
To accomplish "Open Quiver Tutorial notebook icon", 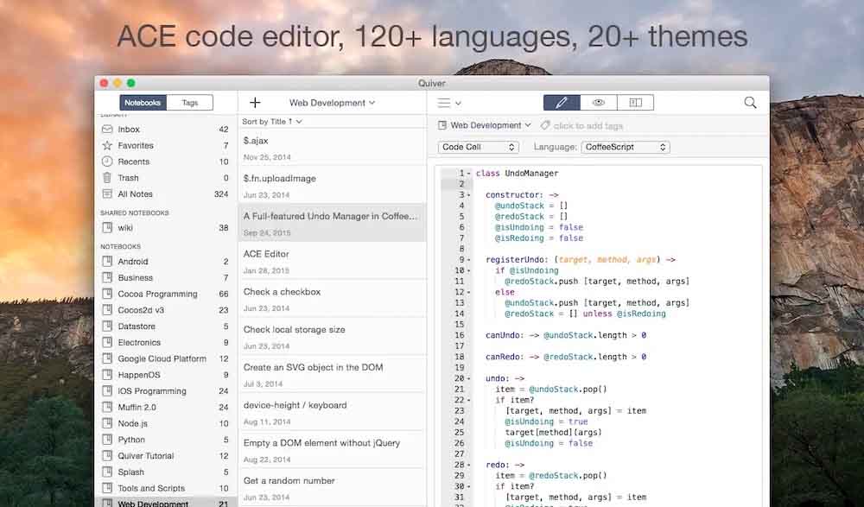I will click(x=107, y=456).
